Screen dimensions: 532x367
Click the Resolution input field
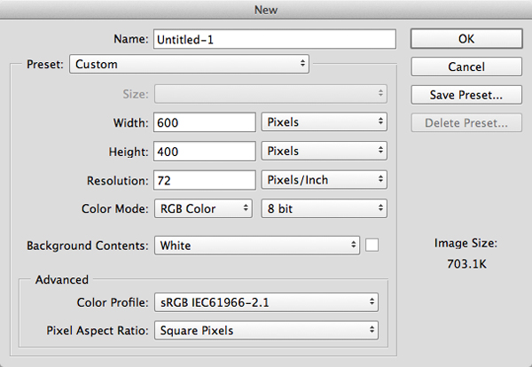click(x=205, y=180)
